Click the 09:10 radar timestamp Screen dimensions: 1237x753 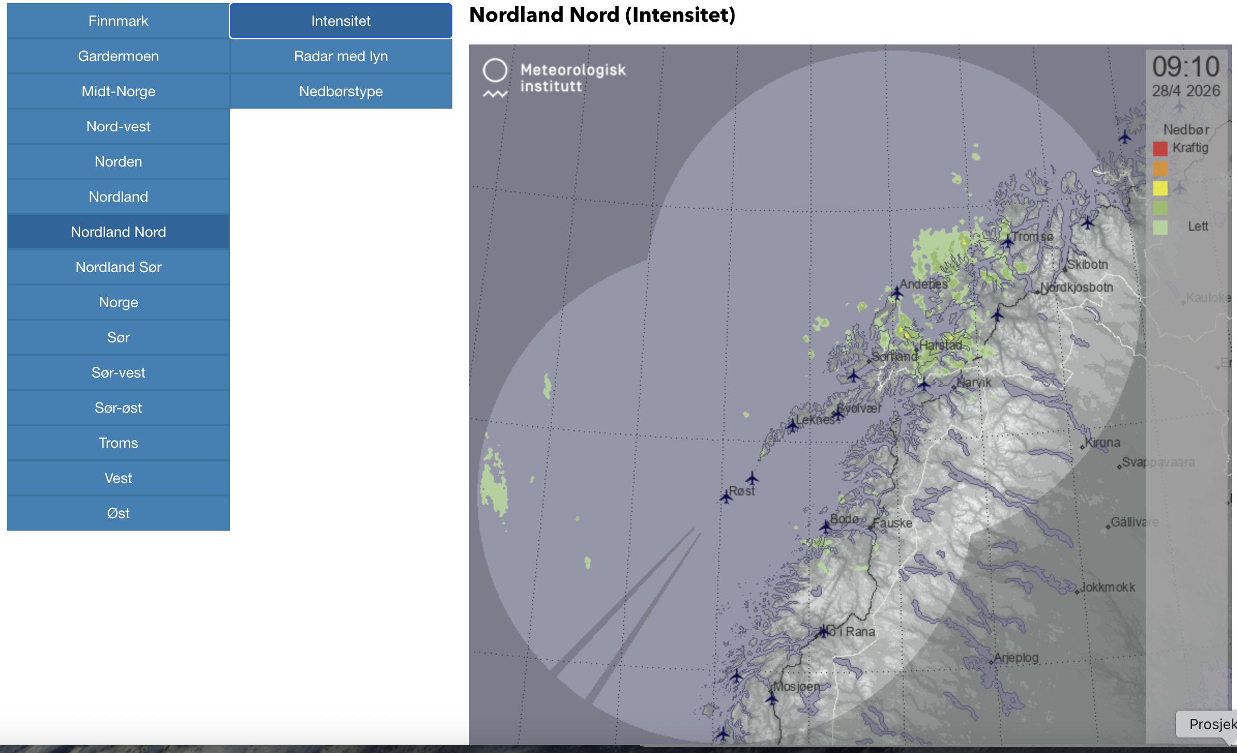click(1186, 67)
